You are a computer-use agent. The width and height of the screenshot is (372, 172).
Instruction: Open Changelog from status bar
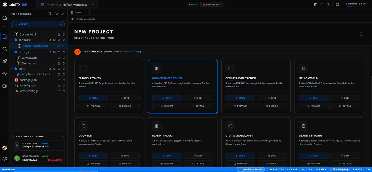tap(340, 170)
